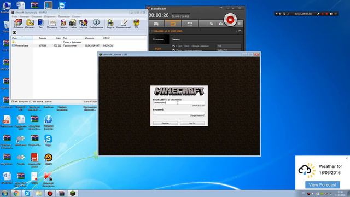Click the magnifier icon on floating recording bar
Screen dimensions: 350x197
coord(284,14)
